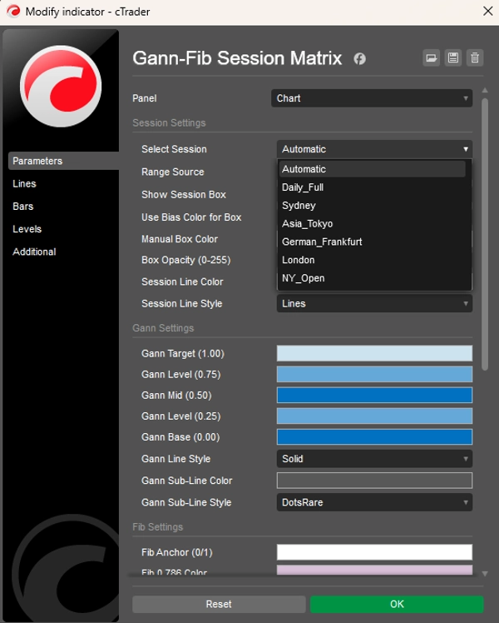Click the trash delete icon
The height and width of the screenshot is (623, 499).
click(x=474, y=57)
